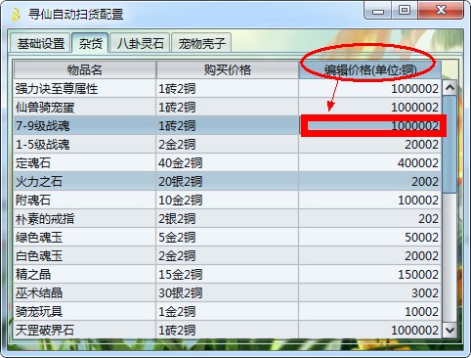Click the vertical scrollbar thumb
This screenshot has height=358, width=471.
point(450,144)
